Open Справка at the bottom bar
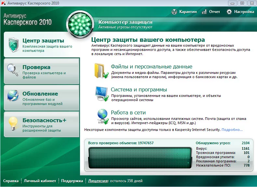This screenshot has width=257, height=187. point(11,181)
